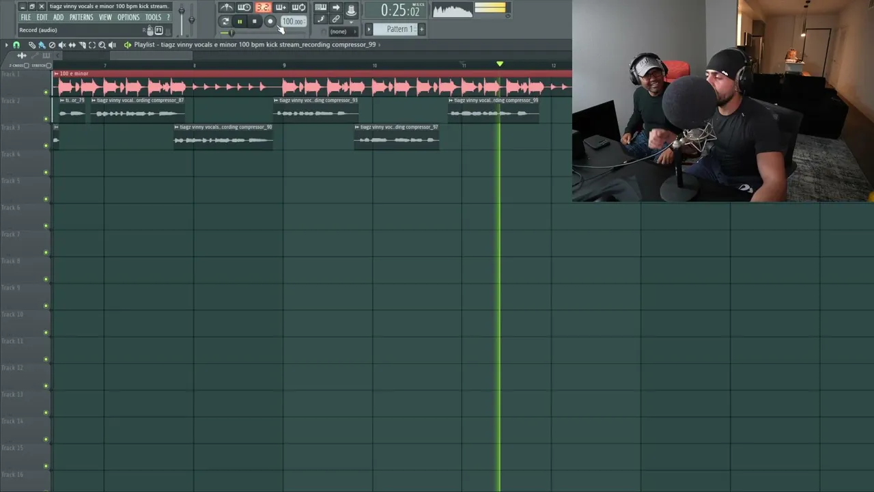Screen dimensions: 874x492
Task: Open playlist options arrow menu
Action: point(7,45)
